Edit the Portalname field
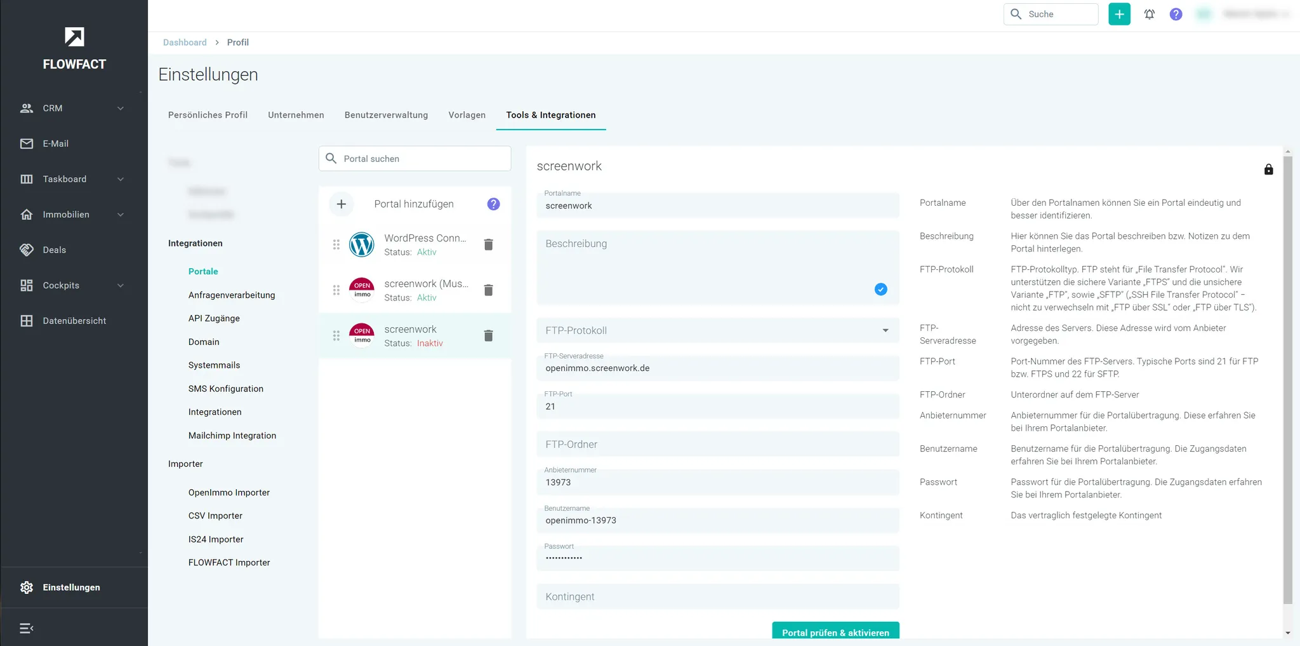This screenshot has height=646, width=1300. [x=718, y=205]
